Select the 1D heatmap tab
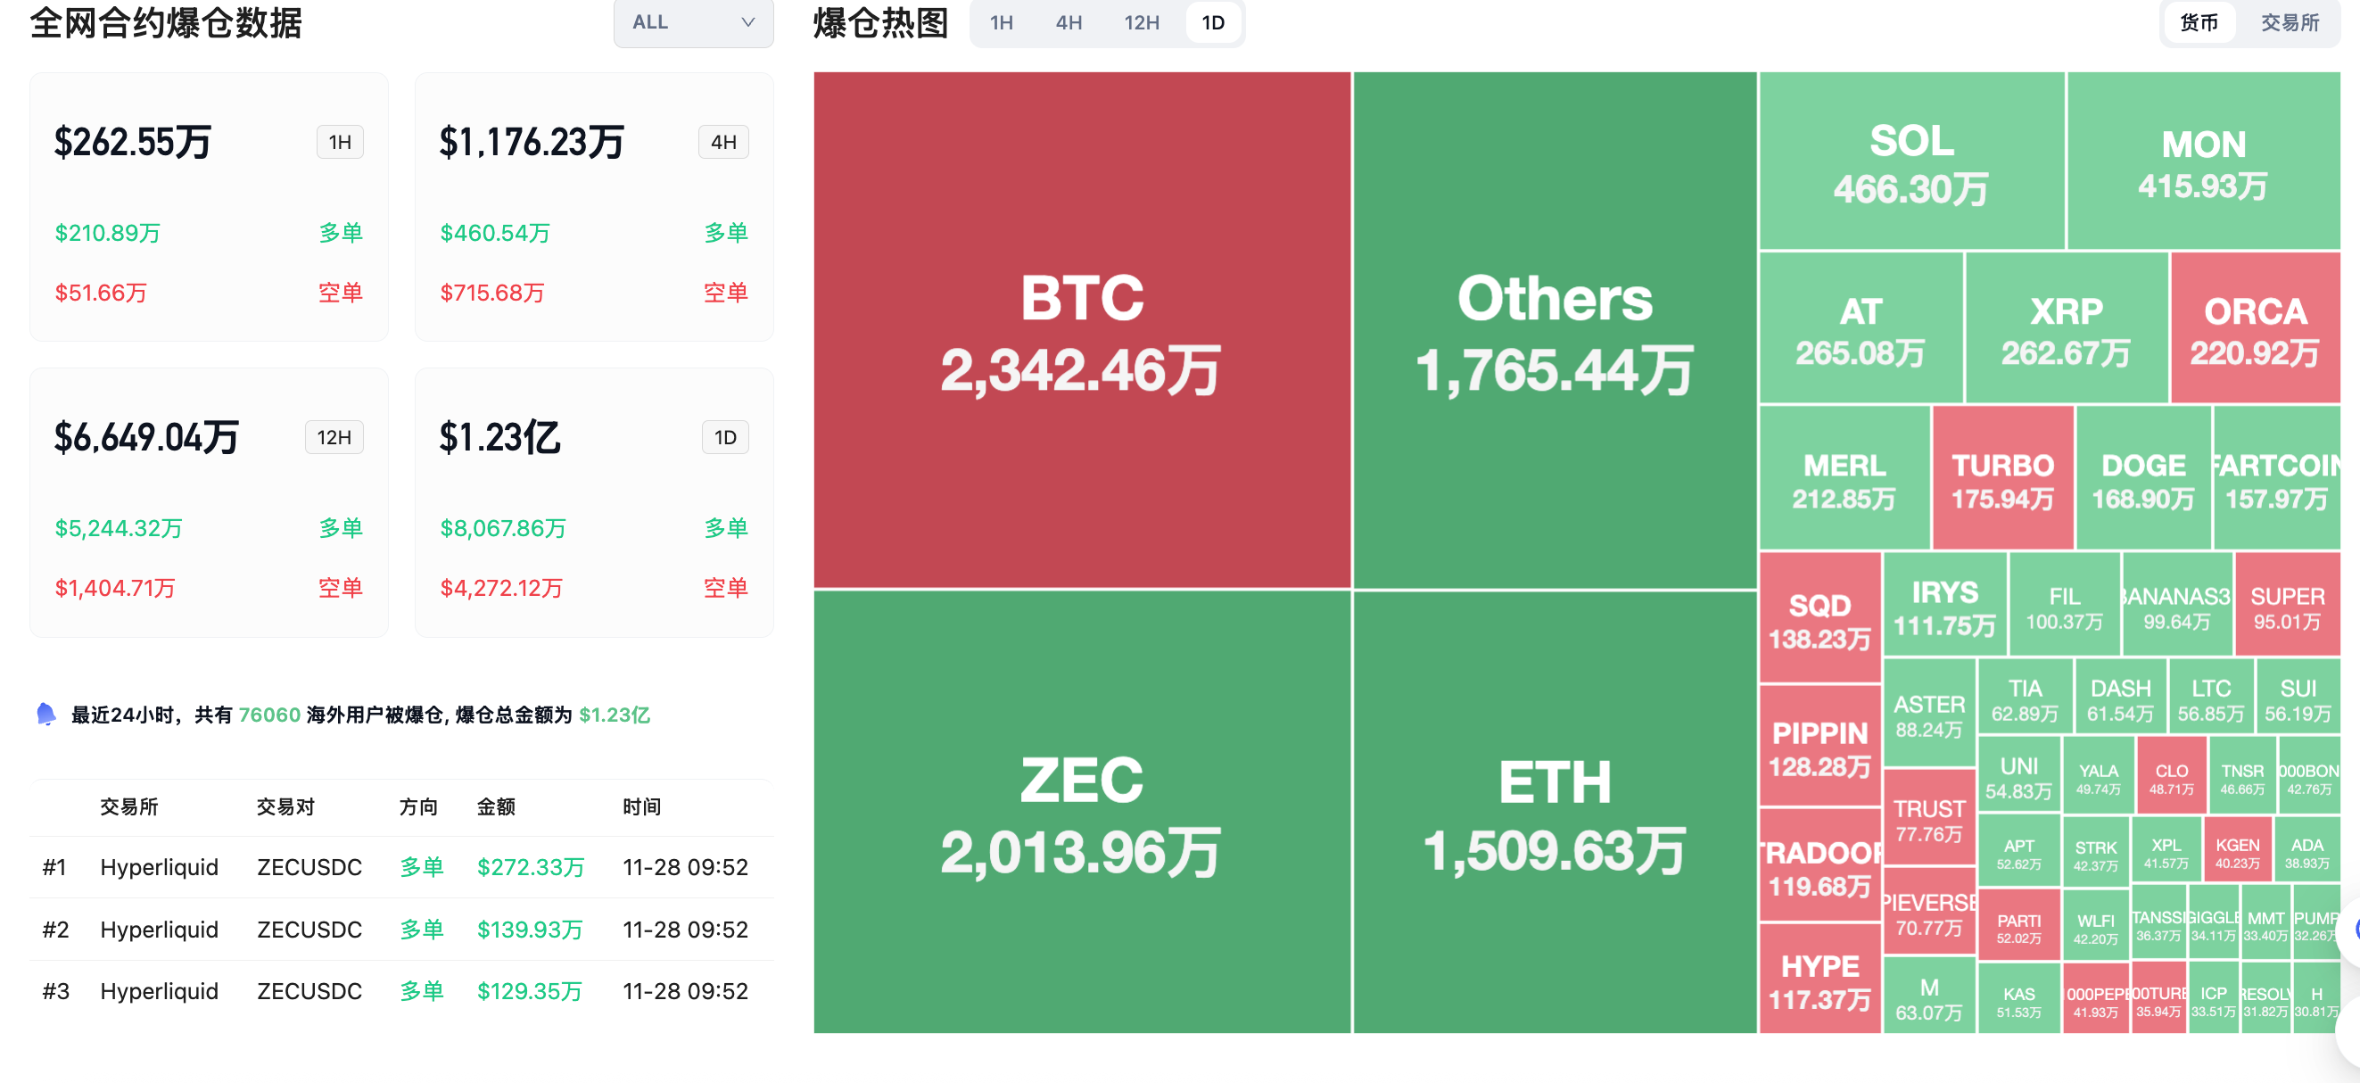 [x=1213, y=23]
